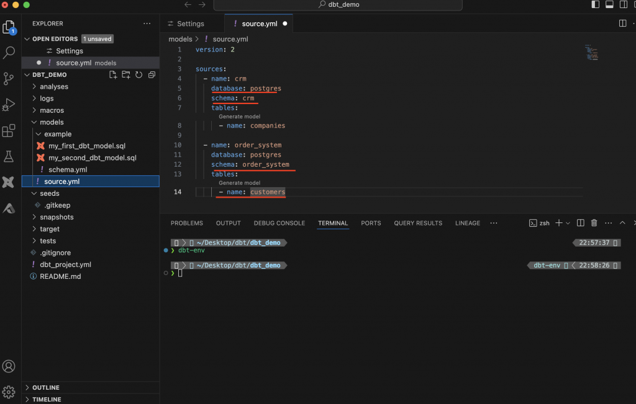The image size is (636, 404).
Task: Open the Extensions view
Action: click(9, 131)
